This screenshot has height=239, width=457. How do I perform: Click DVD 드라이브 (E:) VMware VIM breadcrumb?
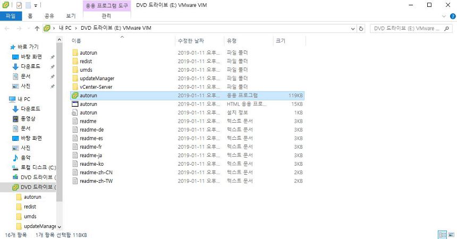pos(116,28)
